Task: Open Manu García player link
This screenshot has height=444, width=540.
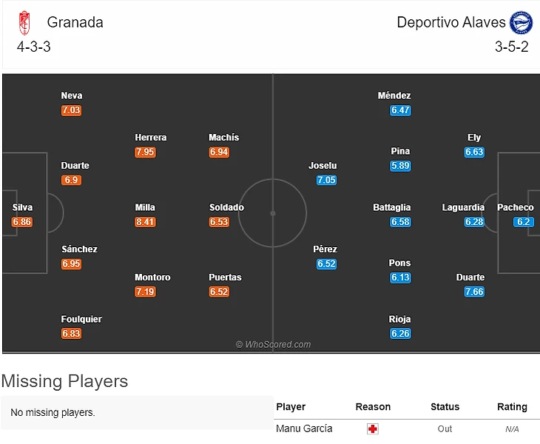Action: click(304, 428)
